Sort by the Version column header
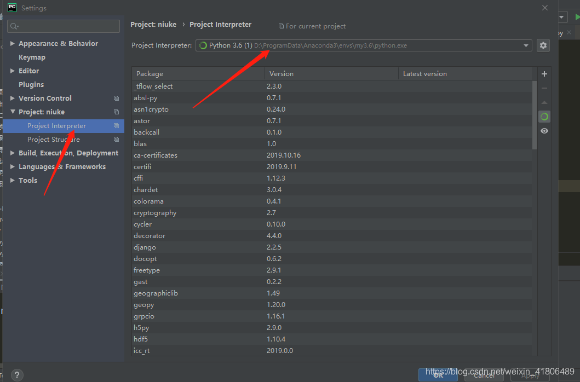 click(x=331, y=73)
